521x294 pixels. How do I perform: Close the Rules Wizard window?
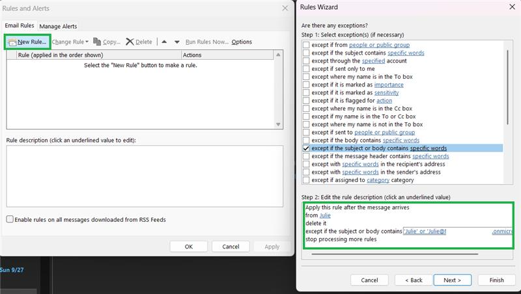[x=512, y=7]
